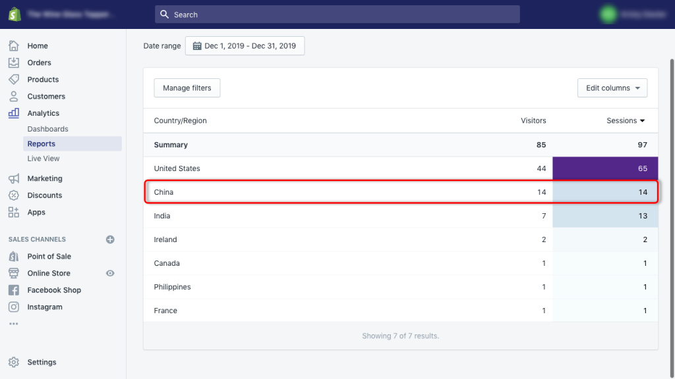
Task: Open the Products menu item
Action: click(43, 80)
